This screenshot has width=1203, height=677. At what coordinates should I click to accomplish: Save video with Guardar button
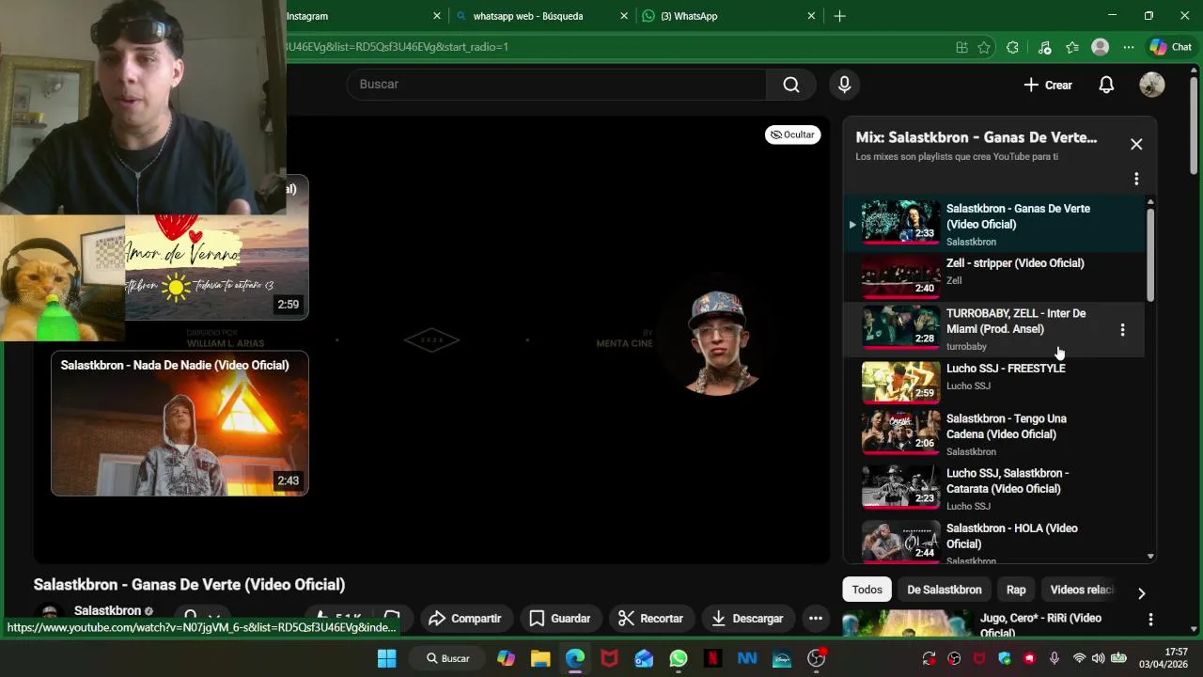560,619
